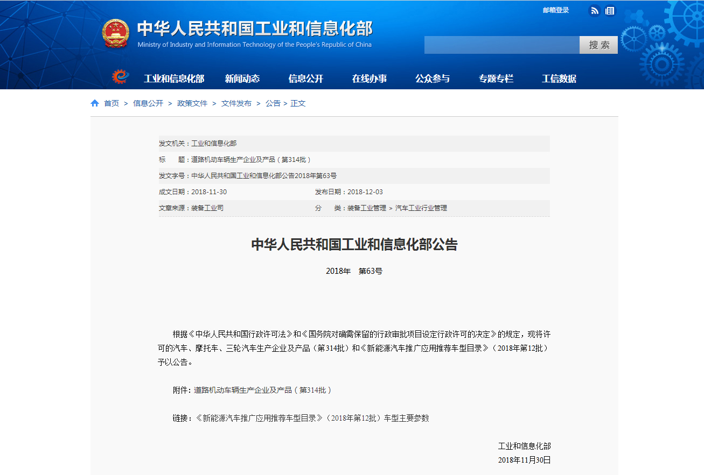Image resolution: width=704 pixels, height=475 pixels.
Task: Click 首页 in the breadcrumb
Action: point(111,103)
